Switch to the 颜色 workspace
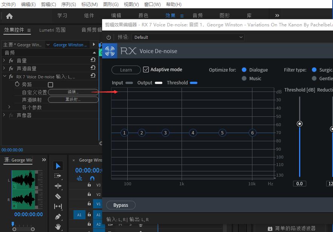This screenshot has height=232, width=333. click(143, 15)
